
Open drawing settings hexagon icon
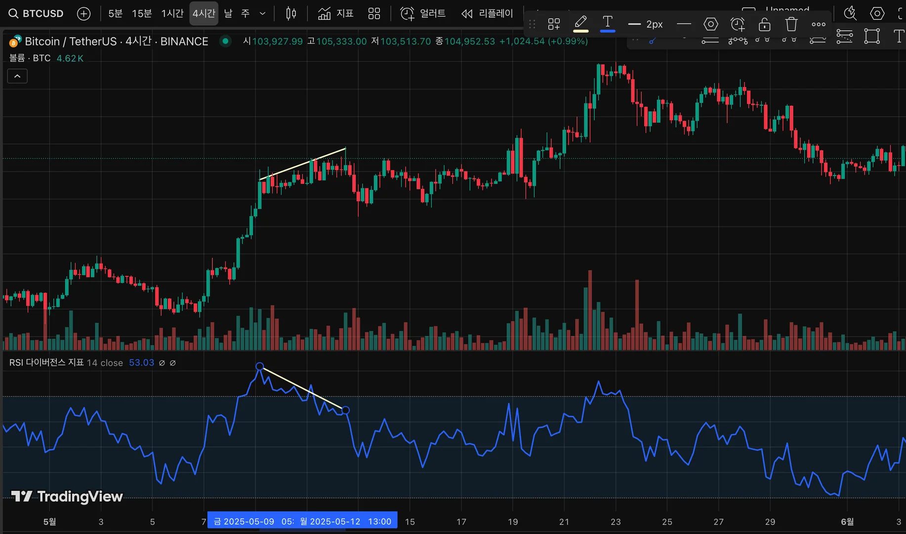pyautogui.click(x=710, y=24)
